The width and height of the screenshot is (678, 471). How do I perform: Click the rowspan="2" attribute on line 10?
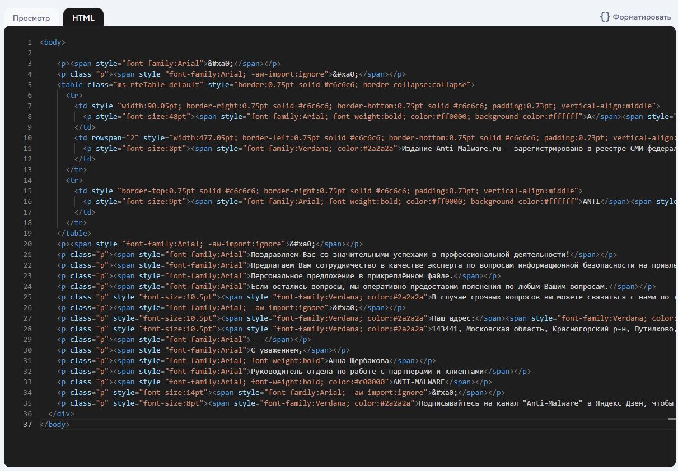click(x=115, y=138)
